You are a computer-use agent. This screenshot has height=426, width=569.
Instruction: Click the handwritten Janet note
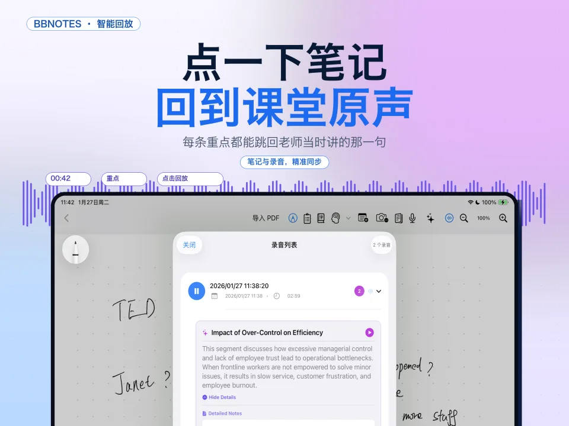[x=141, y=382]
